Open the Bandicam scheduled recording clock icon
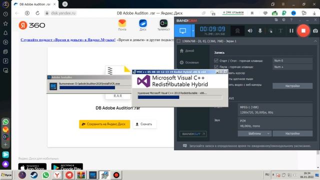This screenshot has height=180, width=320. [283, 20]
